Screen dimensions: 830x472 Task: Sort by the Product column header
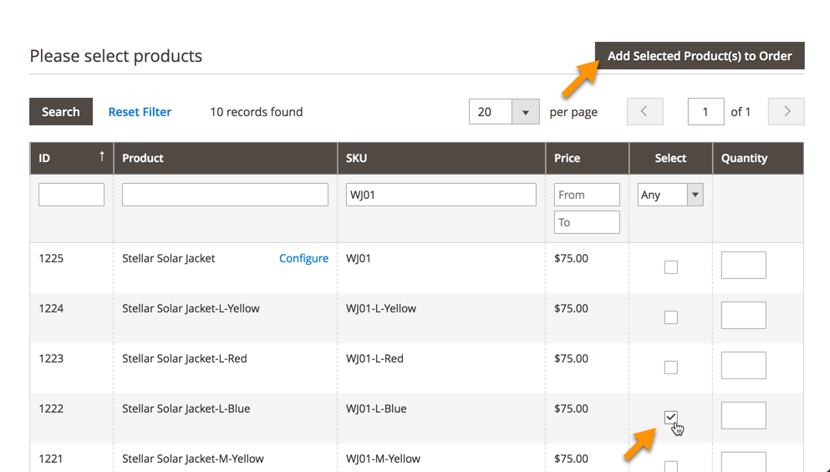coord(143,158)
